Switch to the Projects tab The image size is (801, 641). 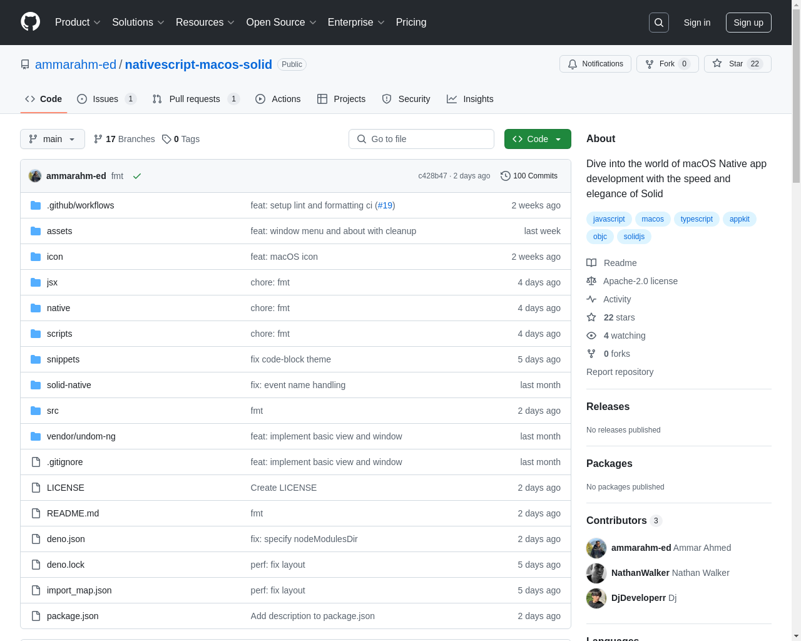coord(342,99)
